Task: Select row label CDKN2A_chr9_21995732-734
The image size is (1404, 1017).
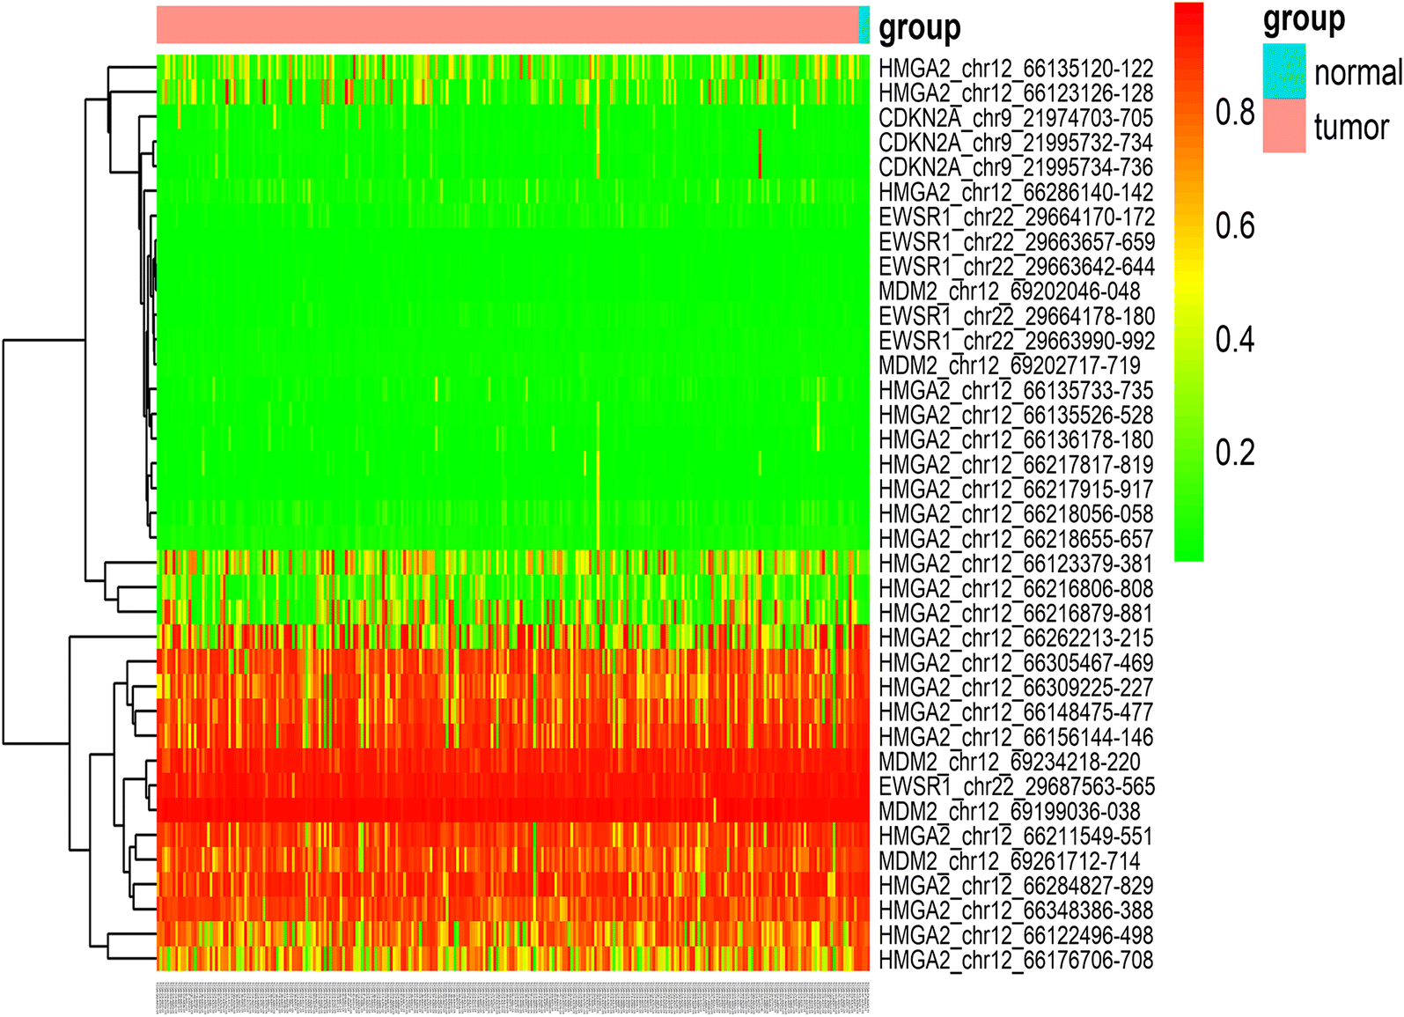Action: (1016, 142)
